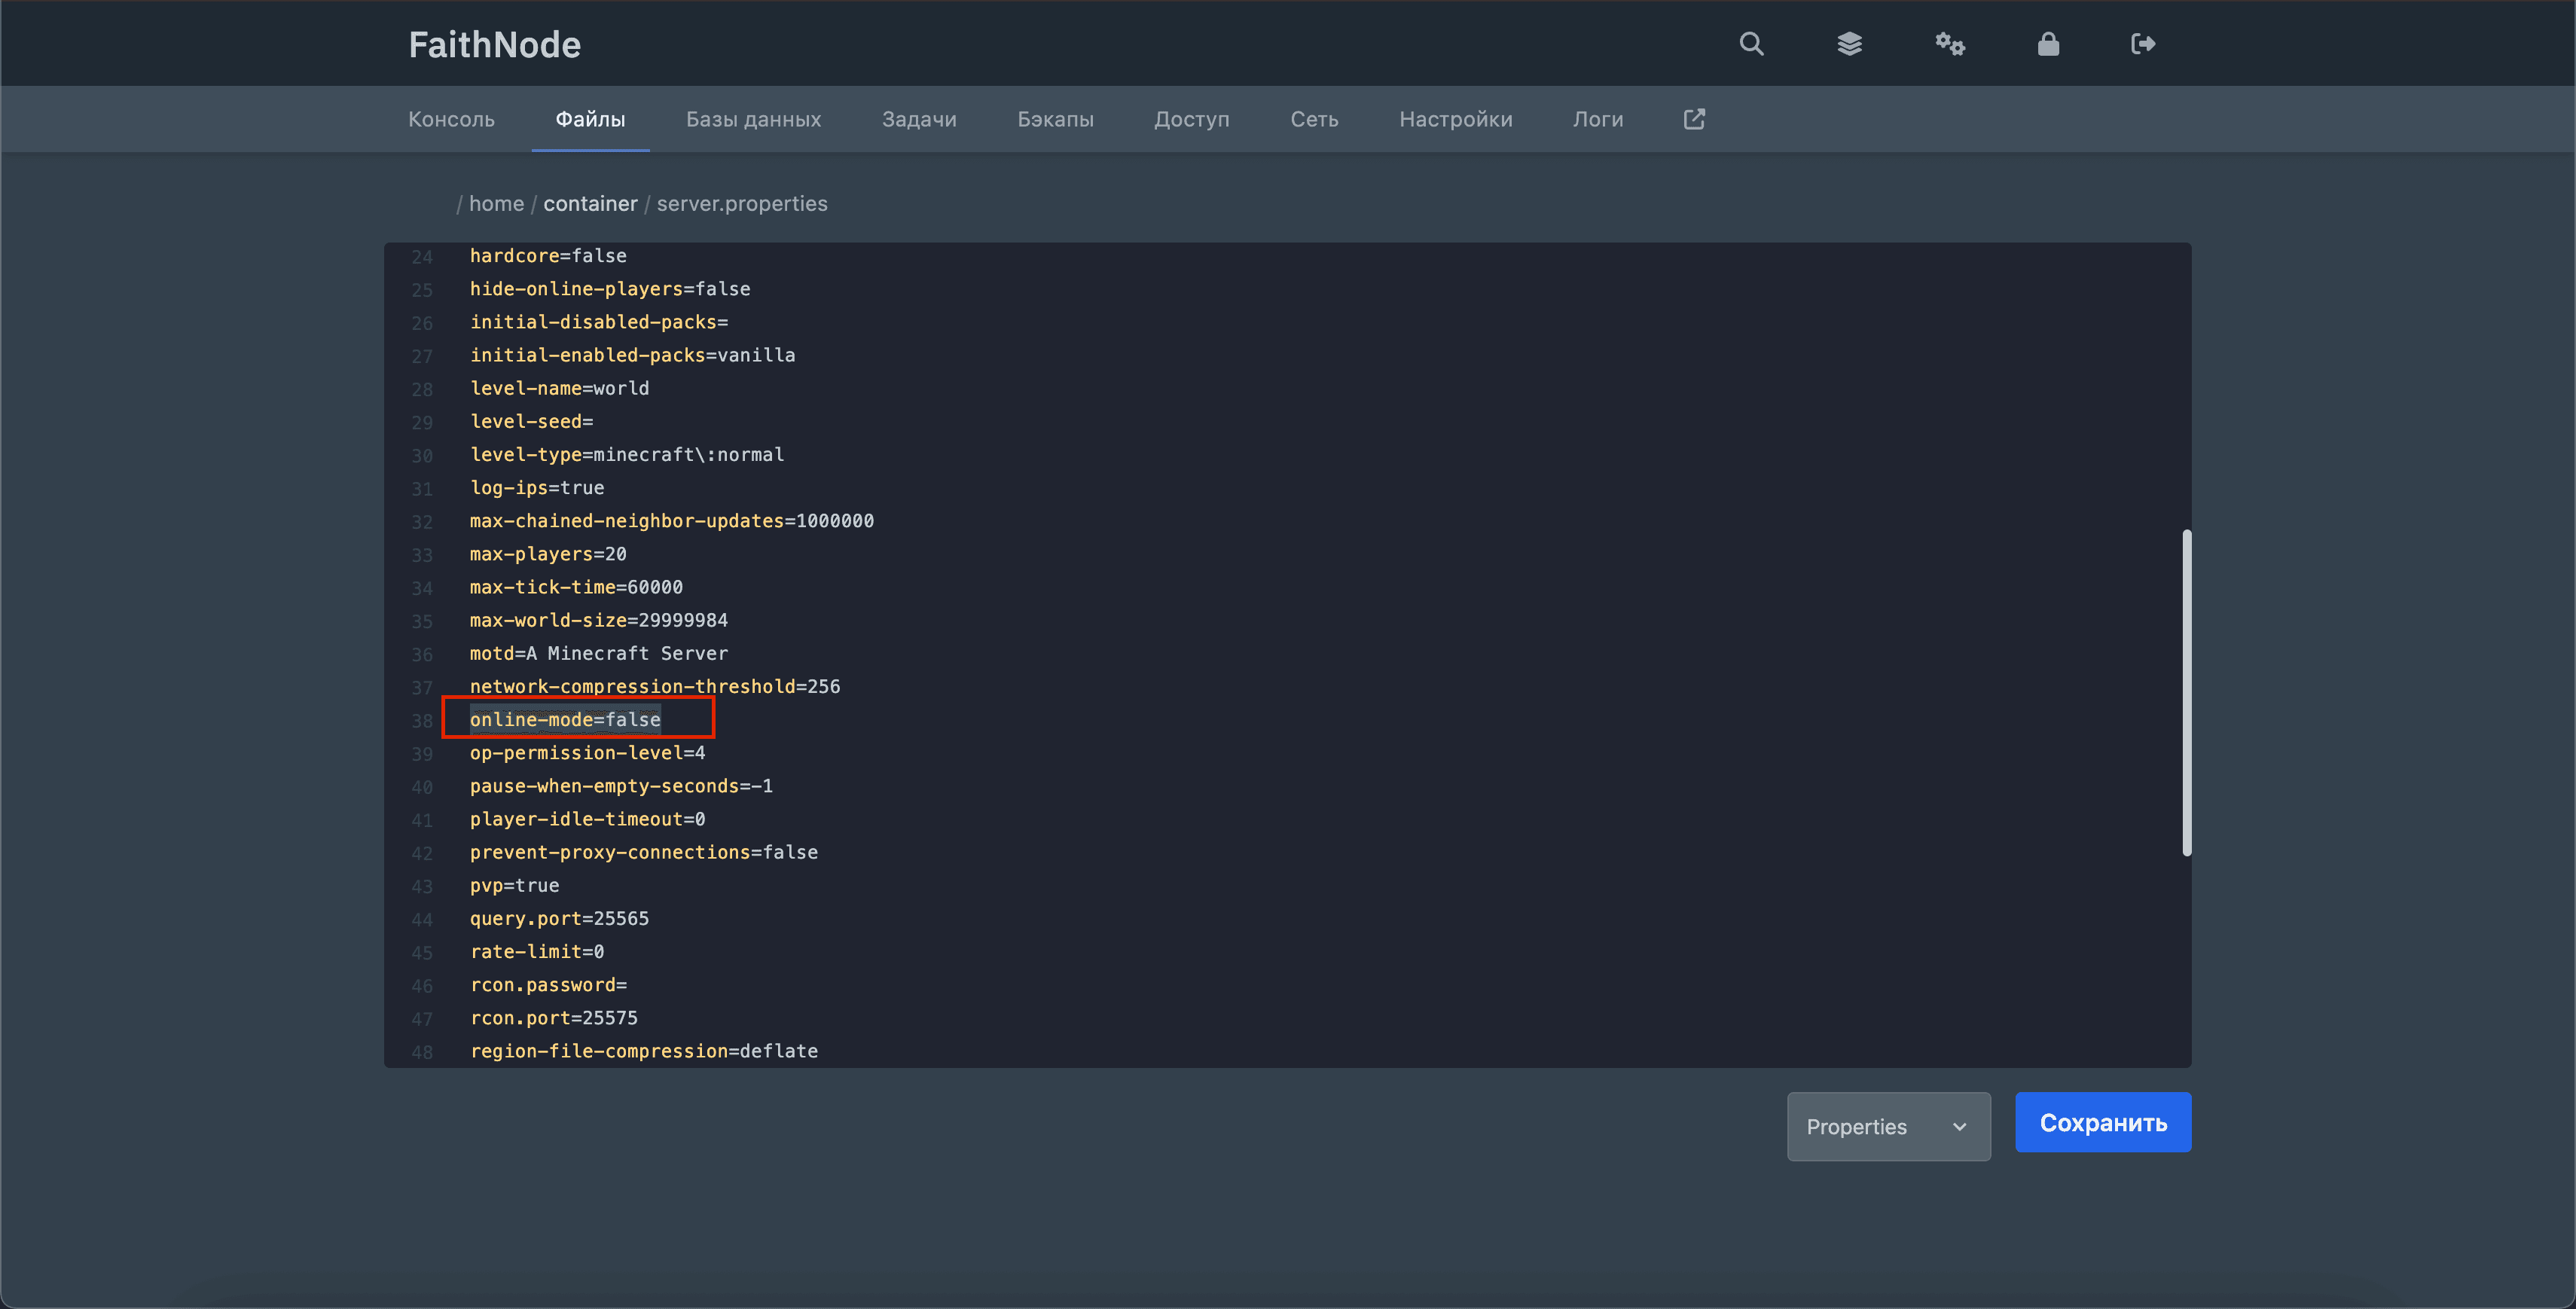2576x1309 pixels.
Task: Click the sign-out arrow icon
Action: [x=2142, y=44]
